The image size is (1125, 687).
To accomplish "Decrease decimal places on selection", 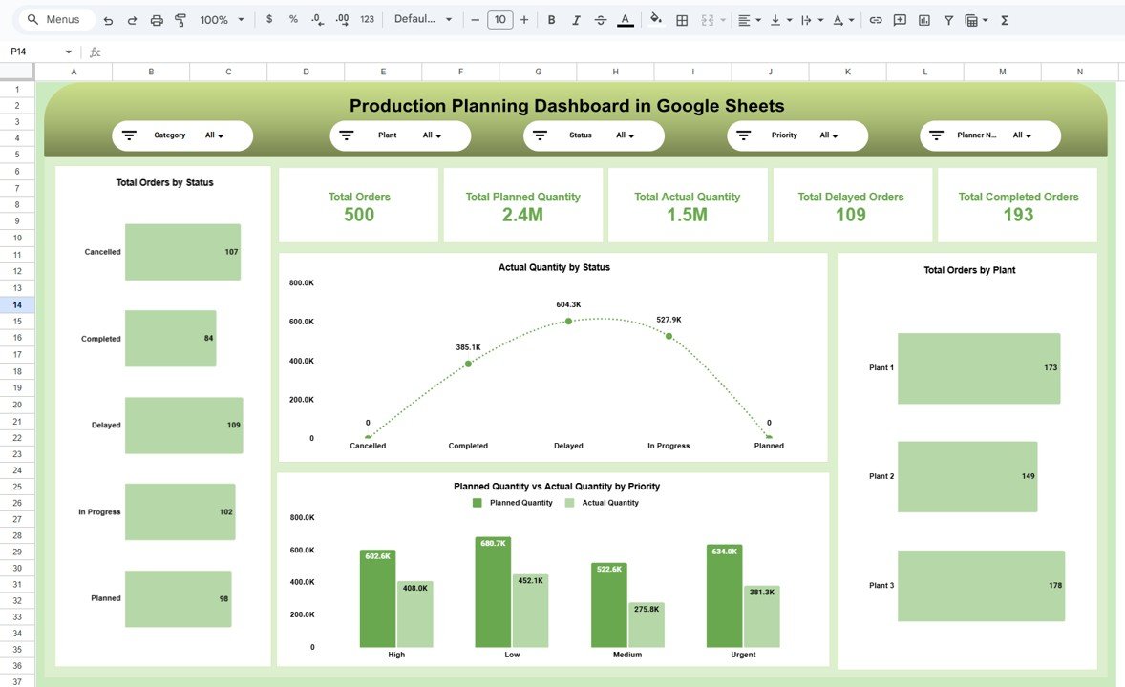I will pos(316,19).
